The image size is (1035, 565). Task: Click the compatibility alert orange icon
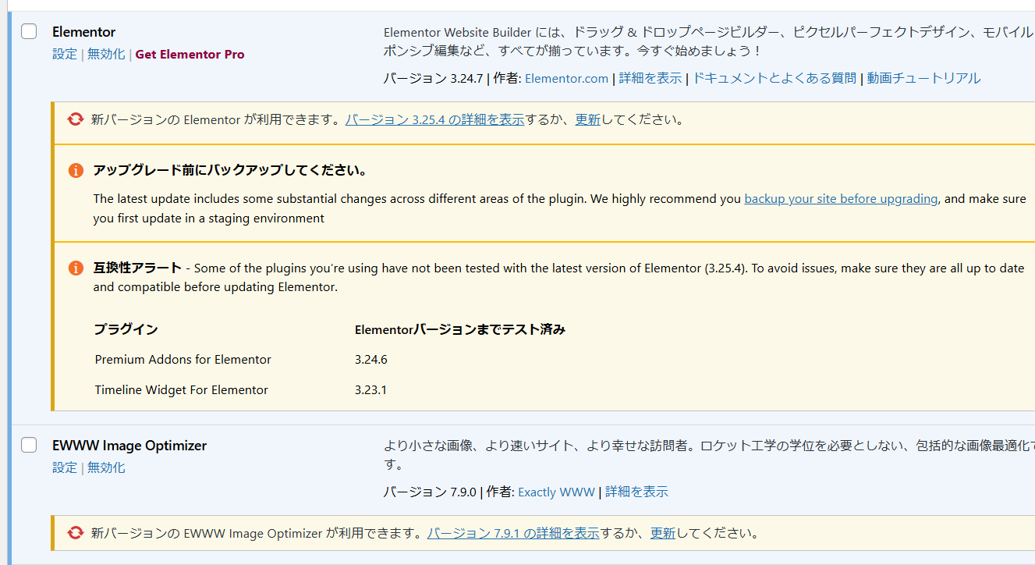pos(76,268)
